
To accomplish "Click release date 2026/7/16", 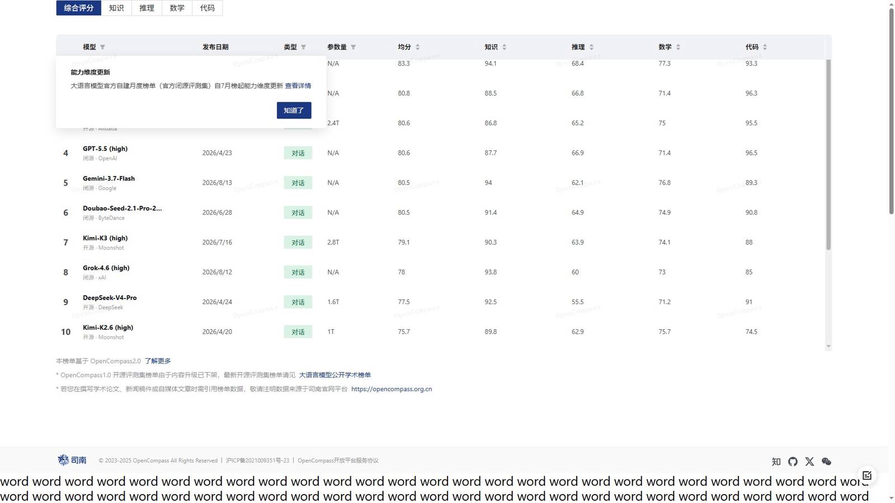I will point(217,243).
